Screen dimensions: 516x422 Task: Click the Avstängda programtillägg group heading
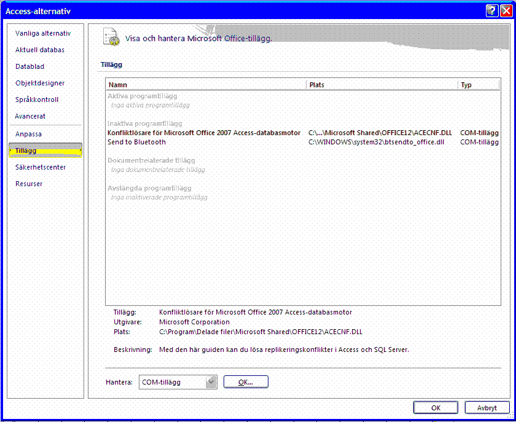pos(149,189)
